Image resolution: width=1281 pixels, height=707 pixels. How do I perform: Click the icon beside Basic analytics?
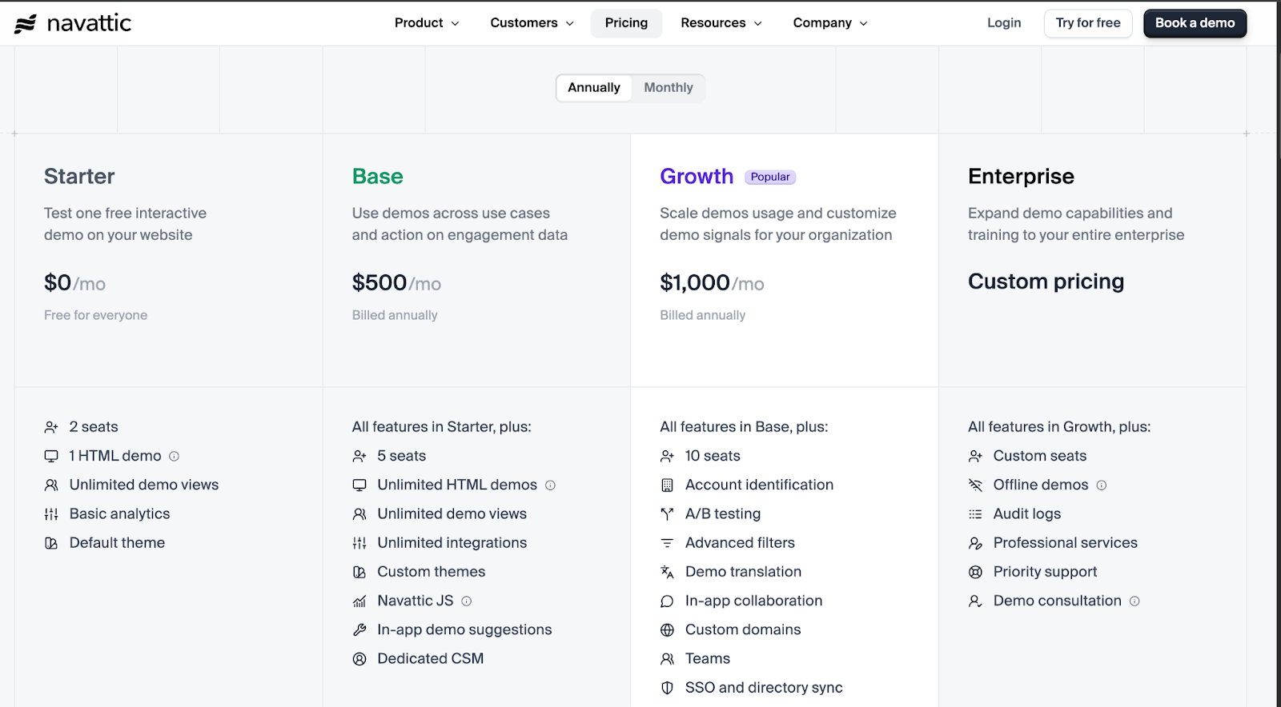tap(51, 514)
